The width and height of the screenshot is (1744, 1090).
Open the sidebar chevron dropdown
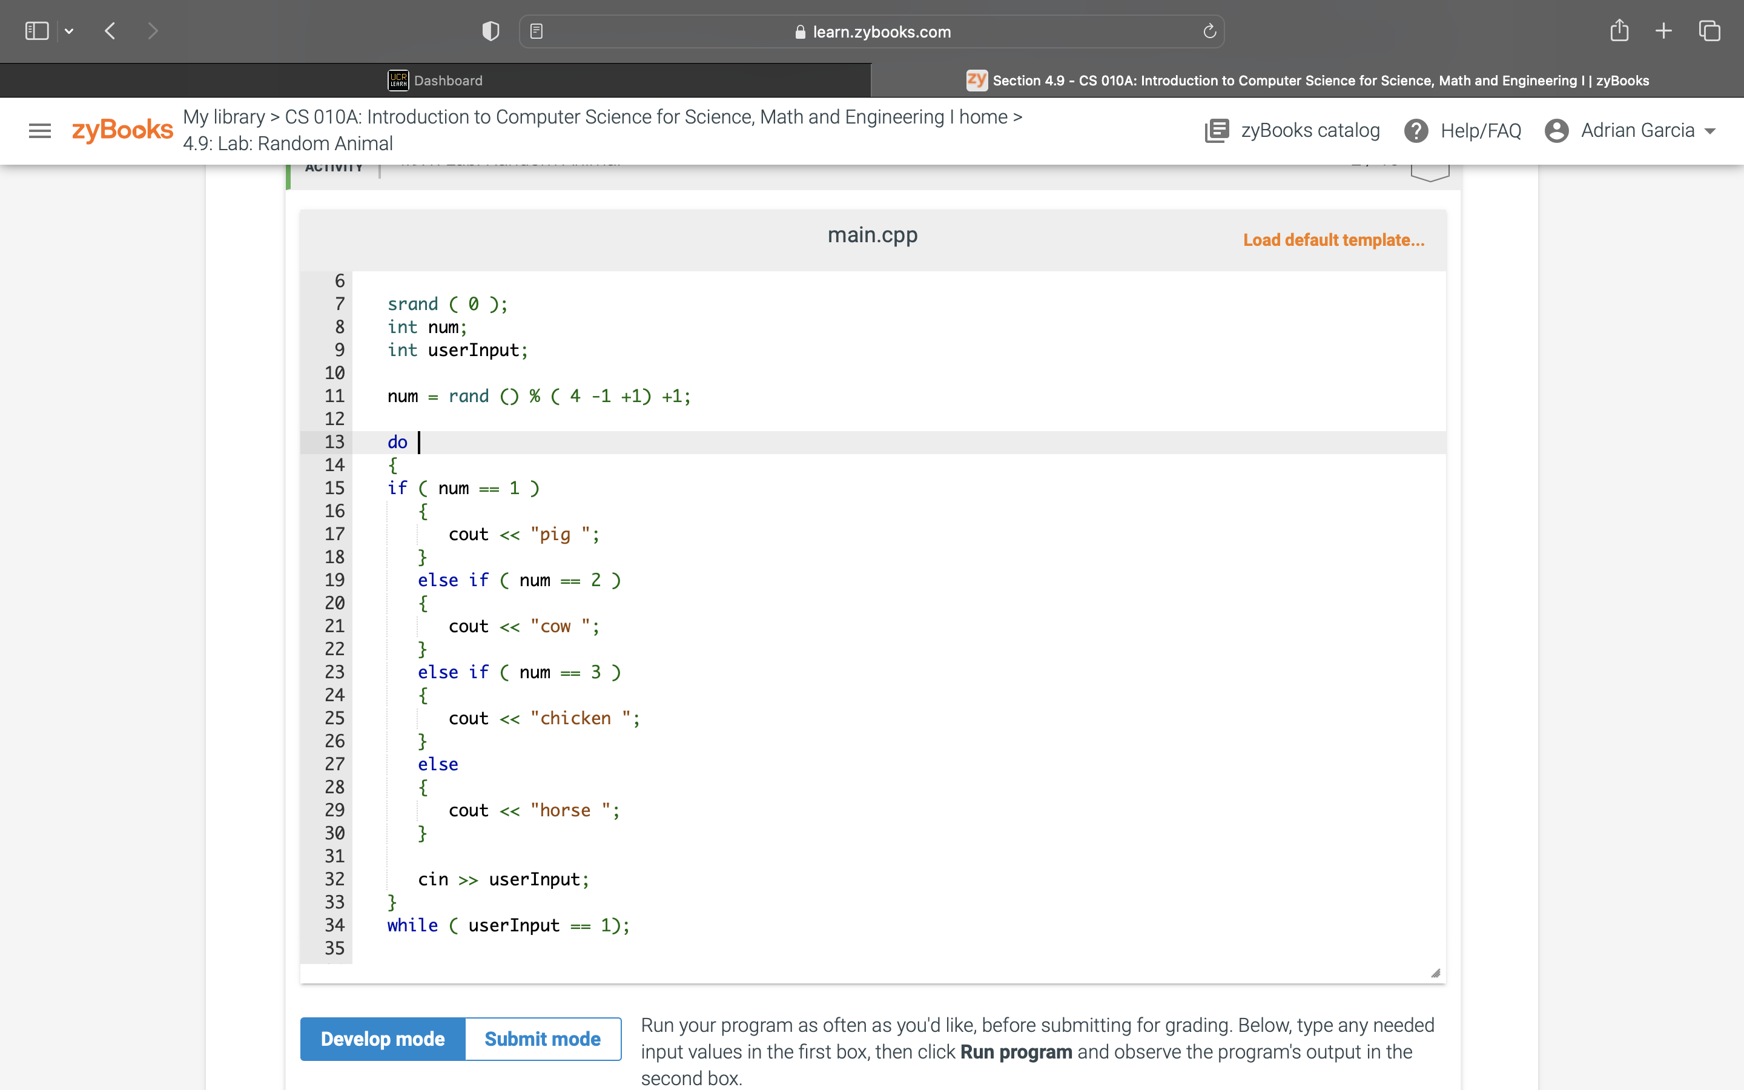point(70,30)
